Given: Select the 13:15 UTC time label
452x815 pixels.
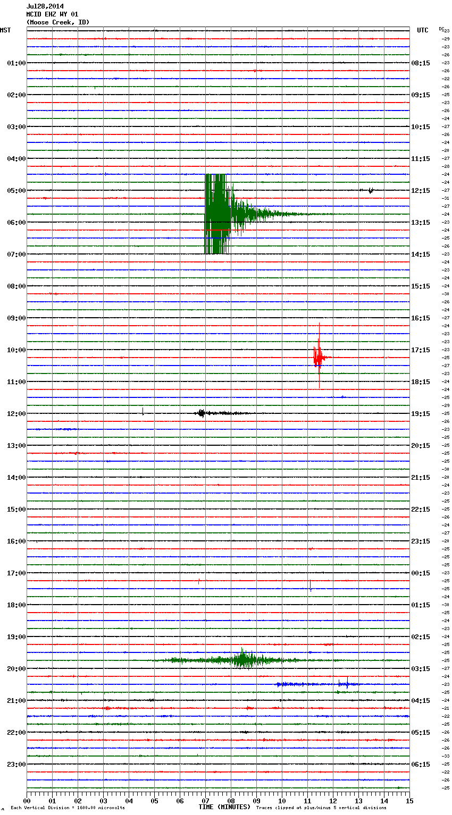Looking at the screenshot, I should pyautogui.click(x=421, y=223).
